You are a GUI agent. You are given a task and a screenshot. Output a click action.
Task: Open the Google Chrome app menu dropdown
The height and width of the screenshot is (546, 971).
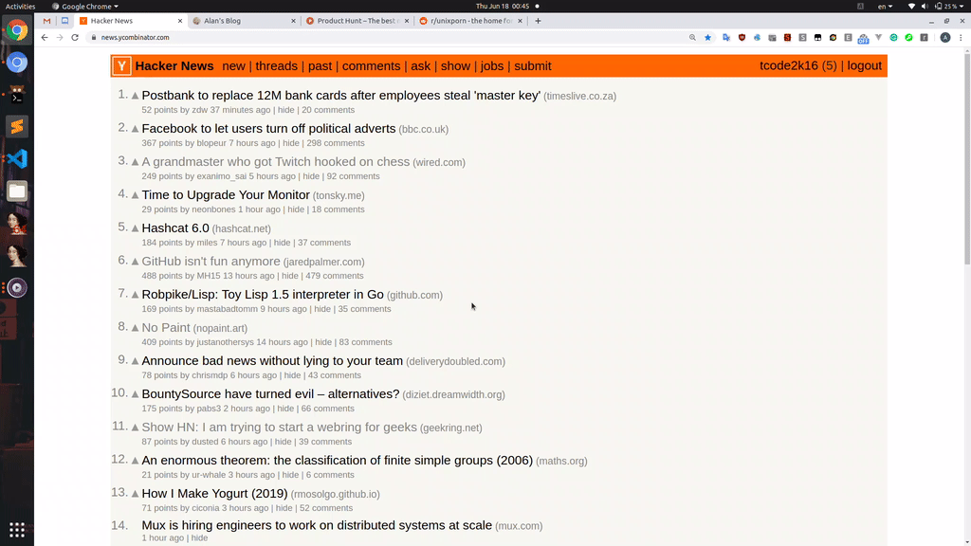click(x=85, y=7)
